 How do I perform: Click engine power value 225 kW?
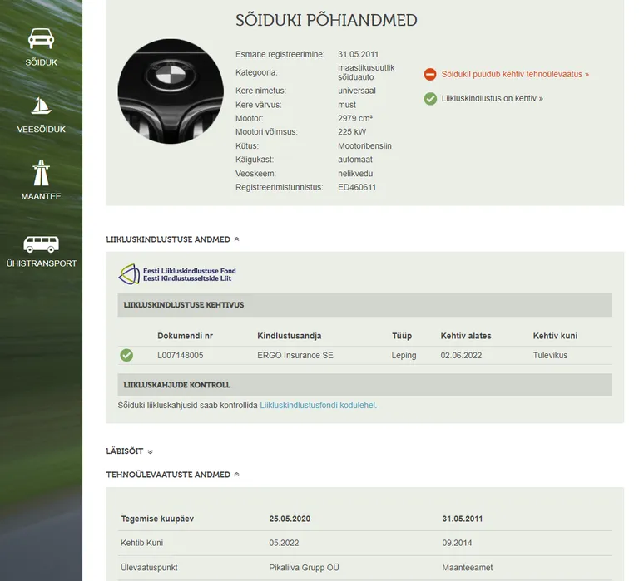pyautogui.click(x=352, y=132)
